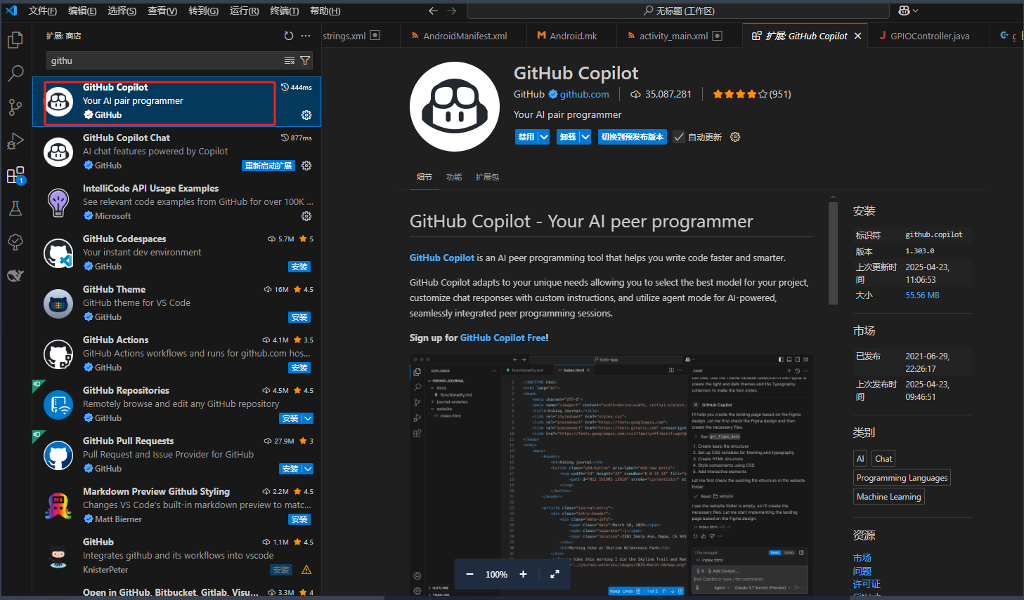
Task: Open the Extensions view icon
Action: tap(15, 175)
